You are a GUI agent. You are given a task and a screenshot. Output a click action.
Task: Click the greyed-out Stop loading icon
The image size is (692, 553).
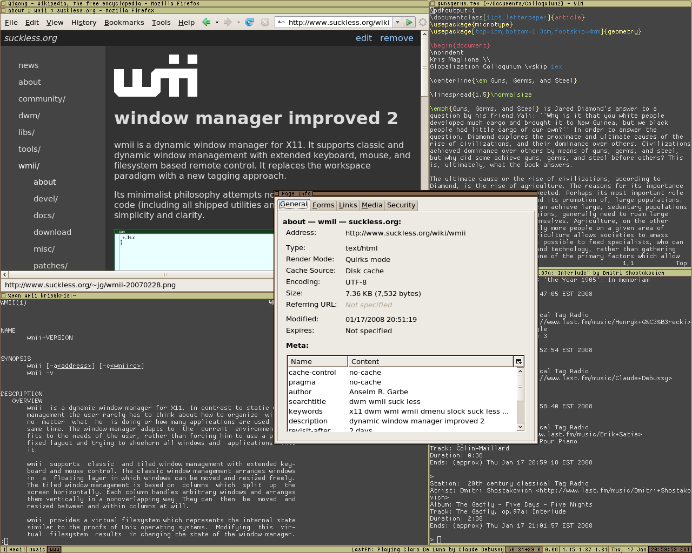(x=265, y=22)
